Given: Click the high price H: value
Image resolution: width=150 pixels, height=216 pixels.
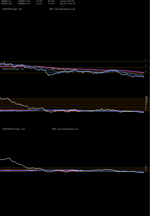Looking at the screenshot, I should click(51, 1).
